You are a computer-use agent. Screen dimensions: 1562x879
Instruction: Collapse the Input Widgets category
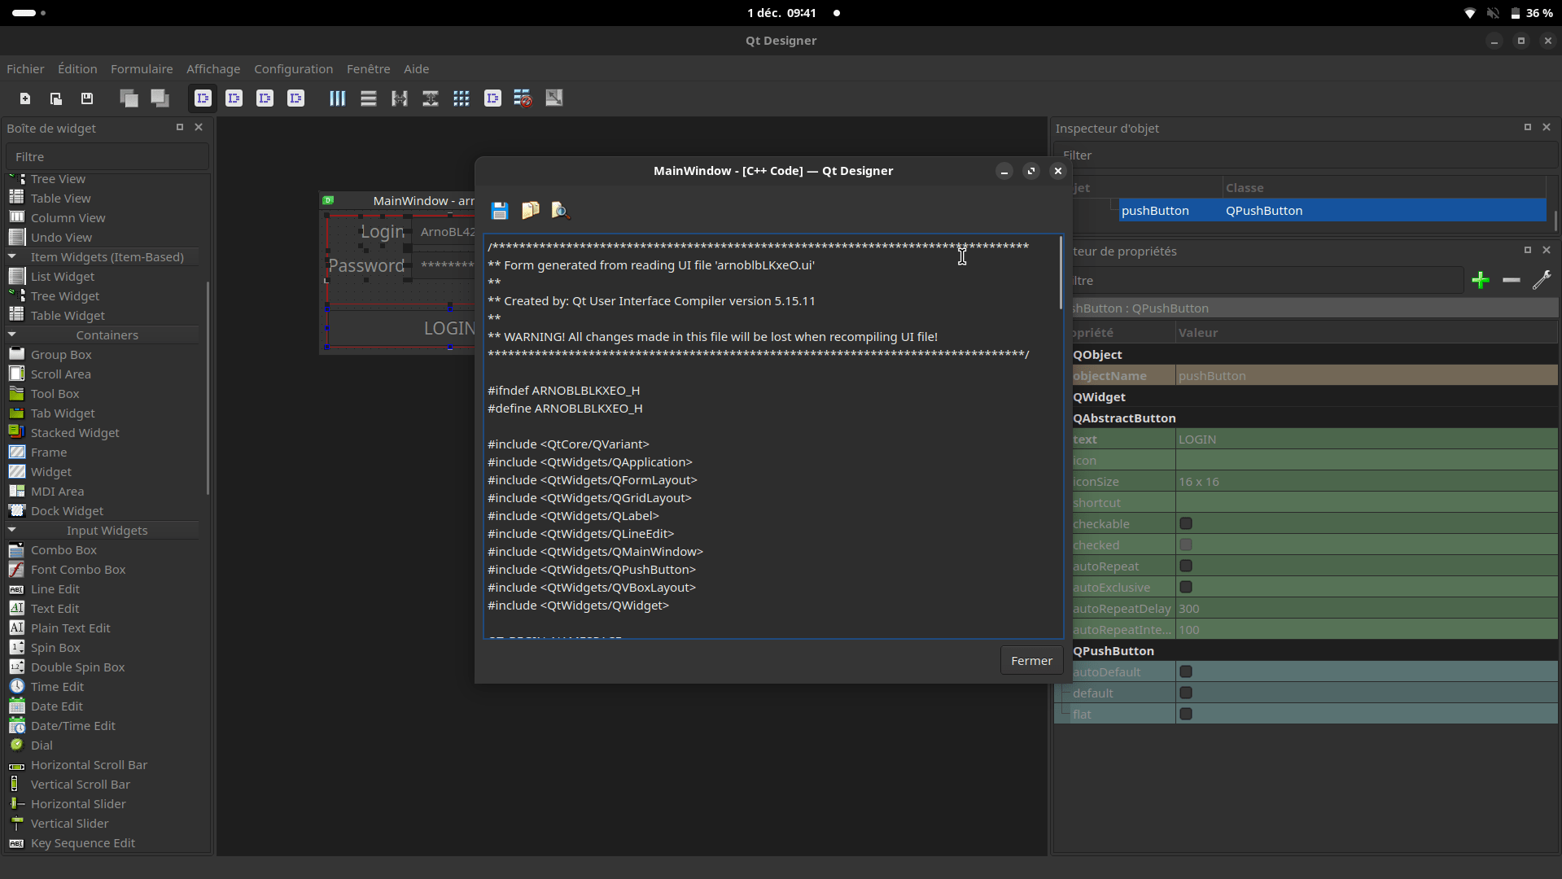[x=12, y=531]
